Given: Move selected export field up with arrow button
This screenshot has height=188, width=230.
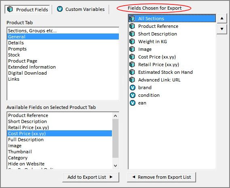Looking at the screenshot, I should click(222, 18).
